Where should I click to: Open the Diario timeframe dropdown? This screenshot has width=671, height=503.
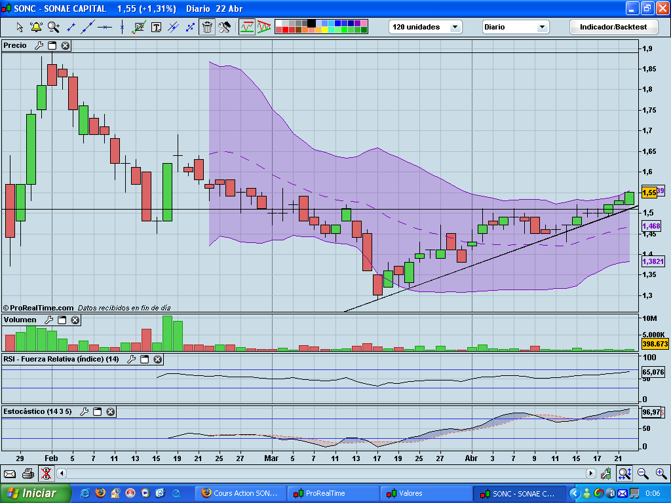[516, 27]
